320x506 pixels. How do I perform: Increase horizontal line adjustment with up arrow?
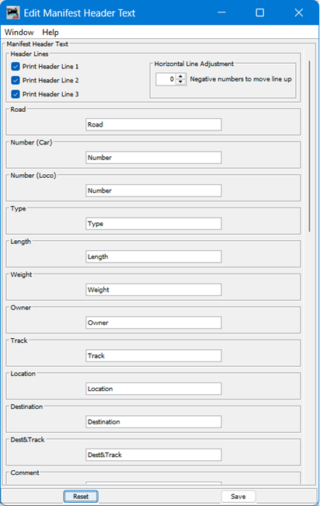tap(181, 76)
